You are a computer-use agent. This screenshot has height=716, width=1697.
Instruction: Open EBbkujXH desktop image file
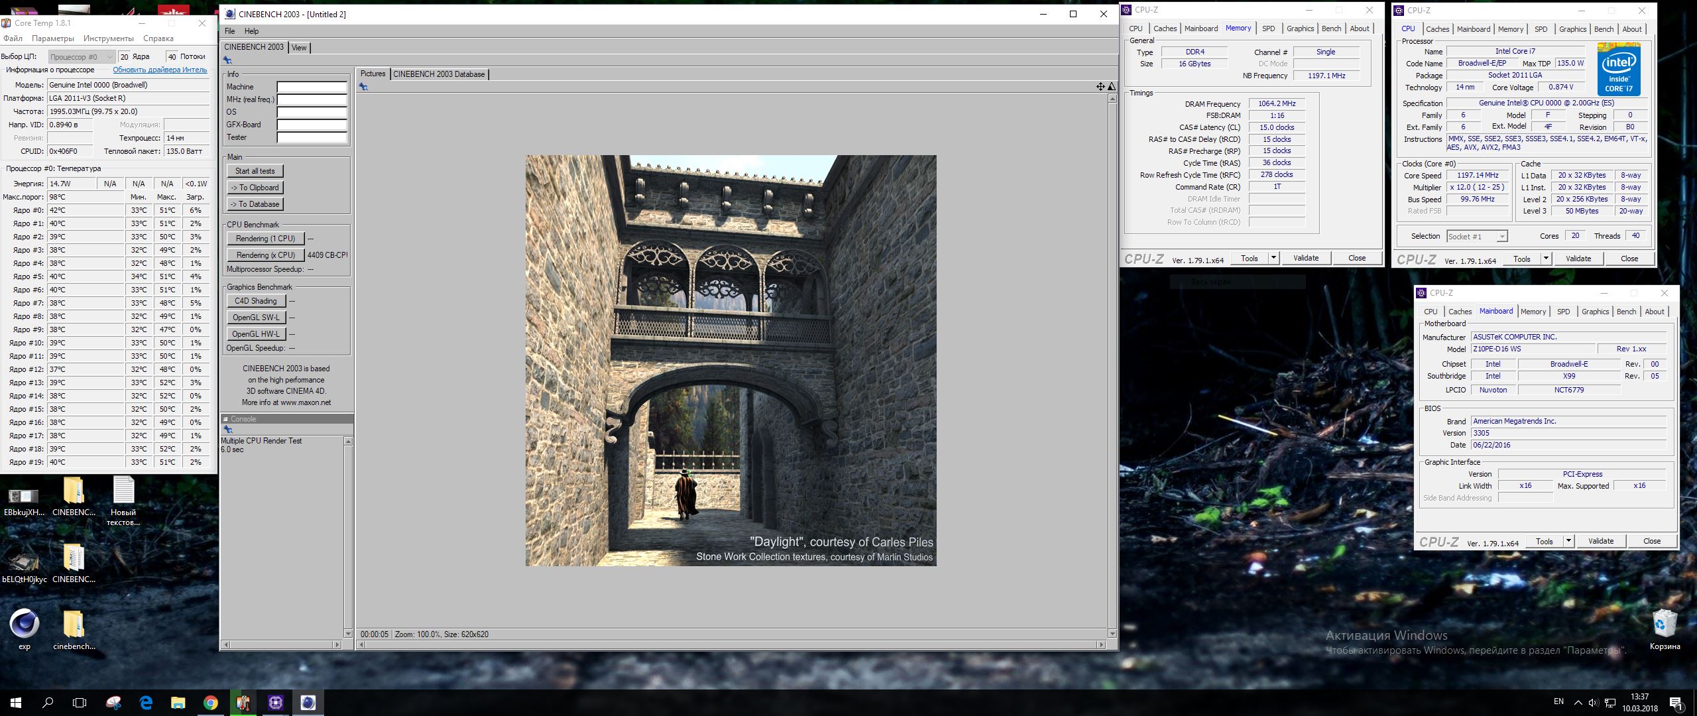click(x=24, y=501)
